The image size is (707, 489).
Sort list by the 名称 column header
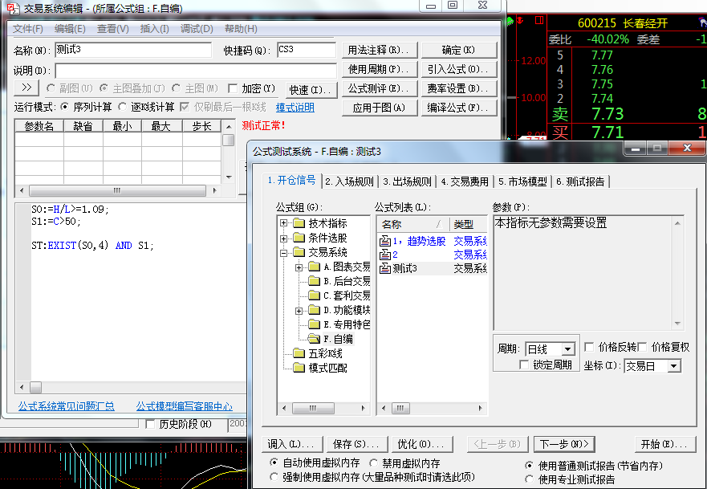click(412, 224)
